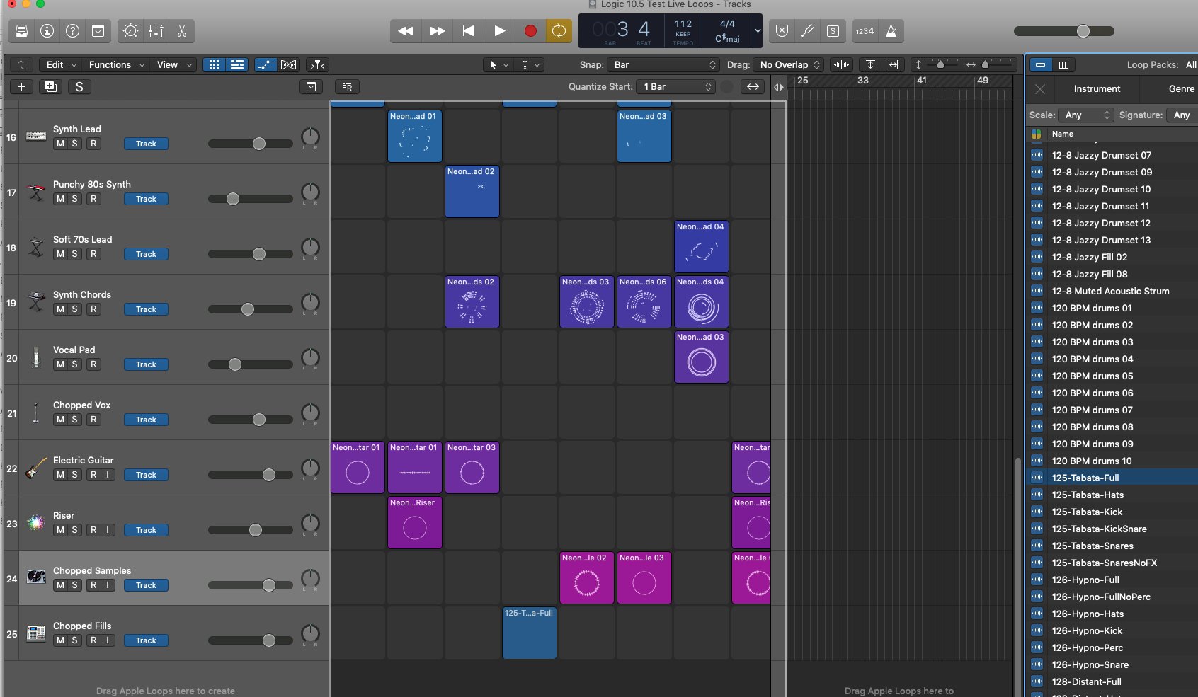This screenshot has width=1198, height=697.
Task: Toggle the Cycle loop button
Action: pos(559,31)
